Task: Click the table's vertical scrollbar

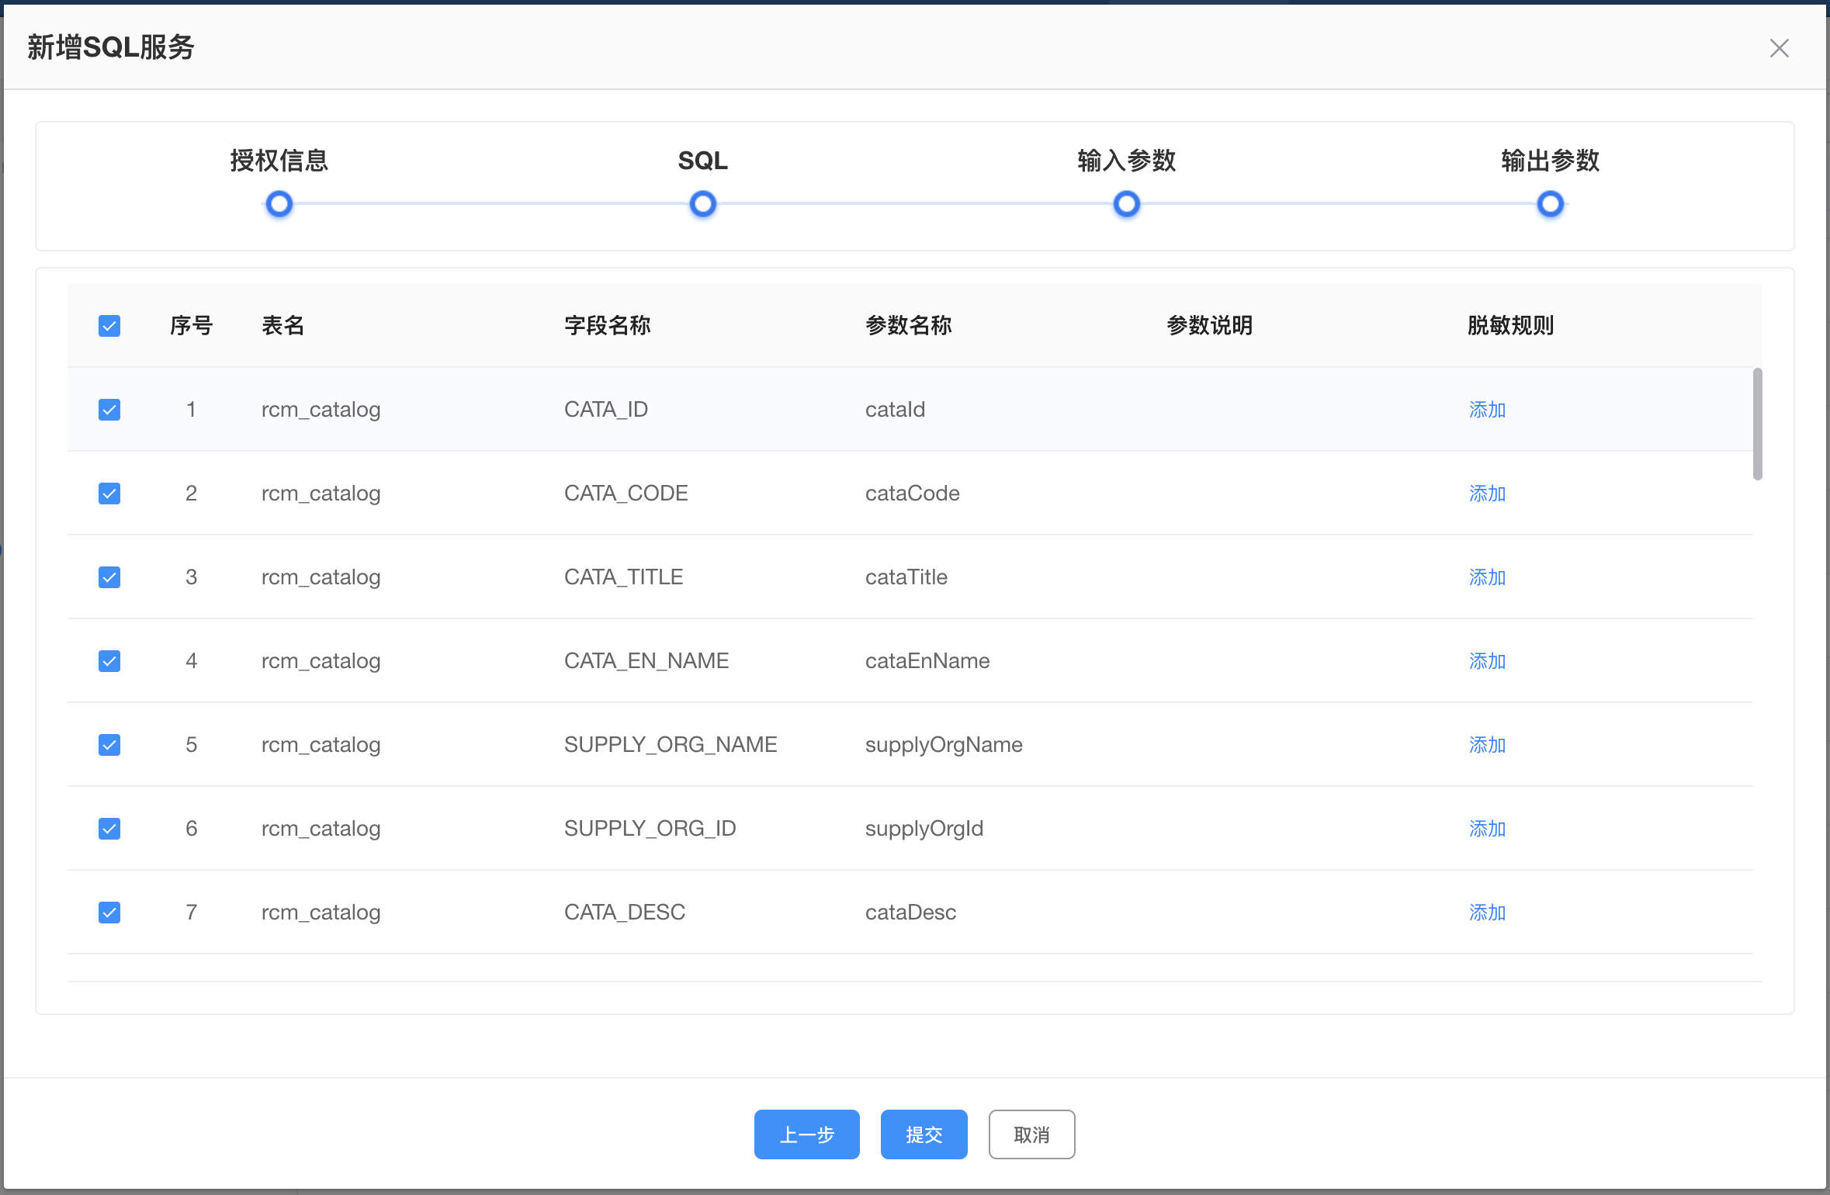Action: coord(1757,424)
